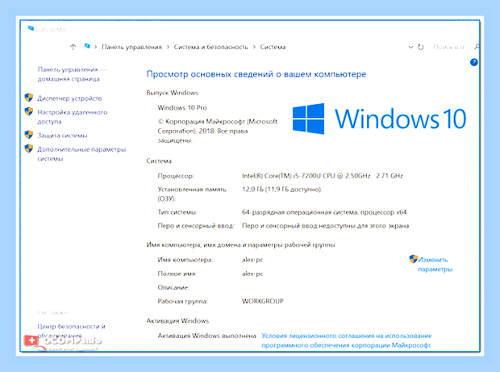The width and height of the screenshot is (500, 372).
Task: Click the search input field
Action: tap(450, 48)
